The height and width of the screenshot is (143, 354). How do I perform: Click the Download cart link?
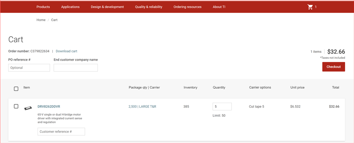(66, 51)
